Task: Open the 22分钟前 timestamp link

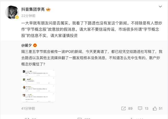Action: [28, 16]
